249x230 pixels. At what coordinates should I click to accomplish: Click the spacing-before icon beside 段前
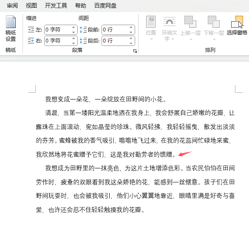click(x=83, y=29)
